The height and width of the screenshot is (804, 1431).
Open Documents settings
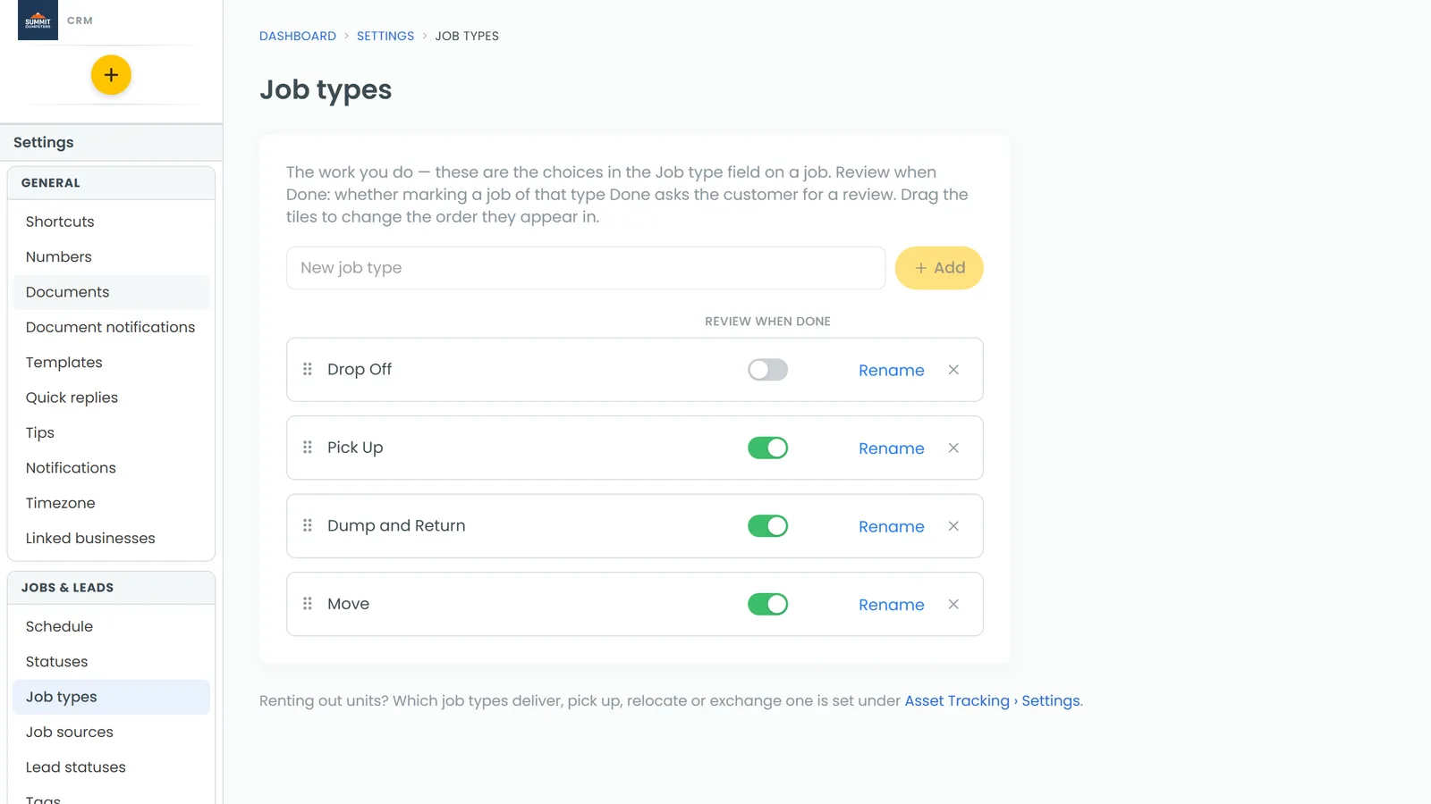coord(111,292)
